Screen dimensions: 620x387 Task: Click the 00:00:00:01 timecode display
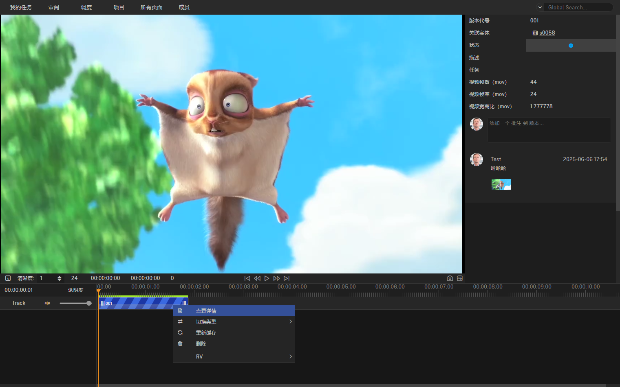click(x=19, y=290)
